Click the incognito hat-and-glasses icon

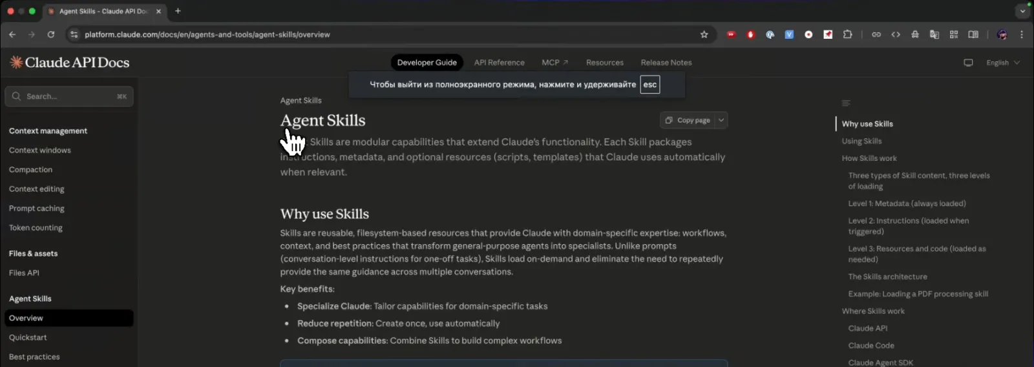pos(915,34)
